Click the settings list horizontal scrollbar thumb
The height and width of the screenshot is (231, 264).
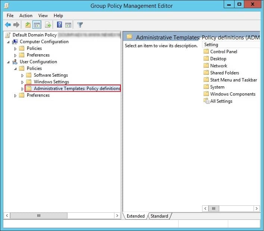pyautogui.click(x=214, y=208)
